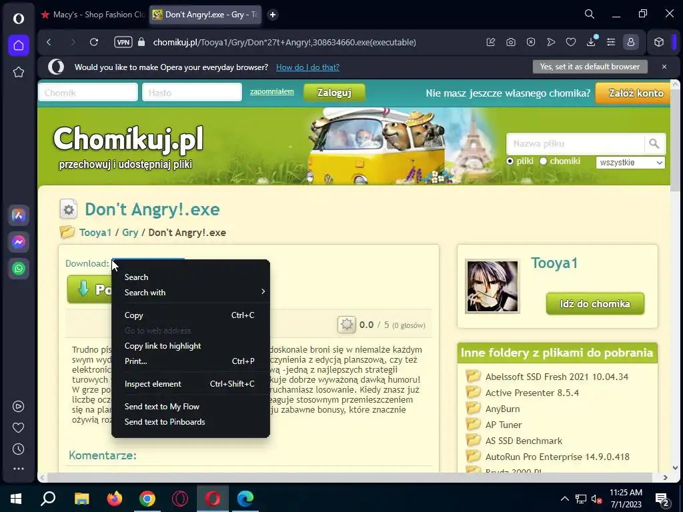This screenshot has height=512, width=683.
Task: Open Messenger from the sidebar
Action: (x=18, y=242)
